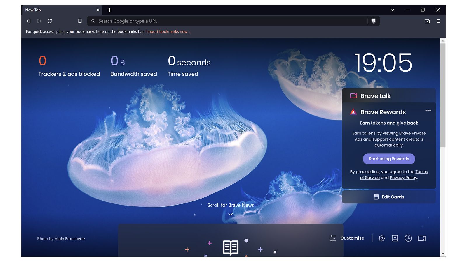
Task: Open the Privacy Policy link
Action: pos(403,178)
